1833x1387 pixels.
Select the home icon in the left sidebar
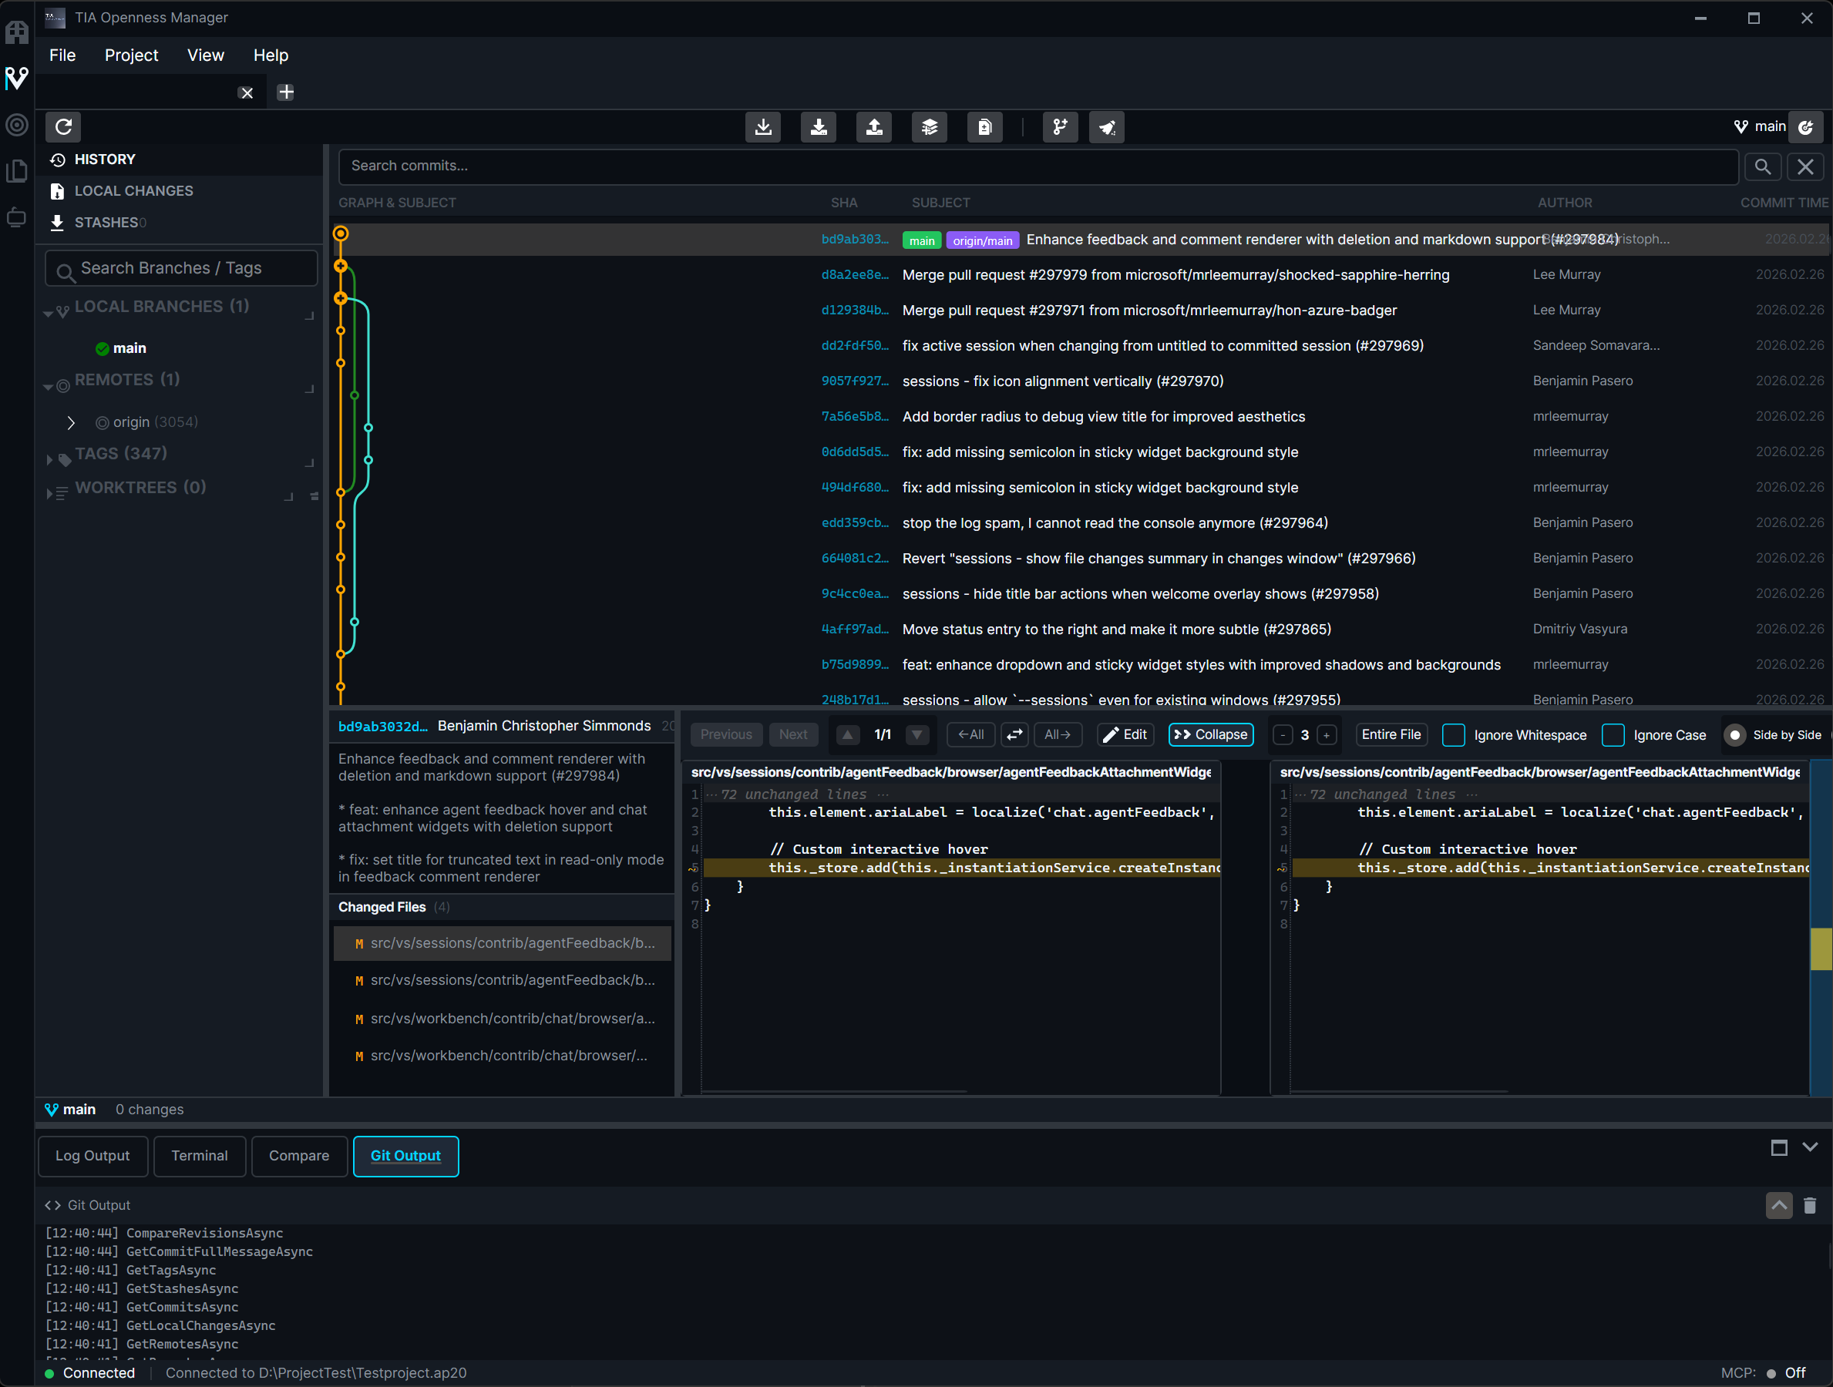[x=17, y=32]
